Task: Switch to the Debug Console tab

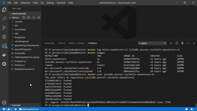Action: [77, 43]
